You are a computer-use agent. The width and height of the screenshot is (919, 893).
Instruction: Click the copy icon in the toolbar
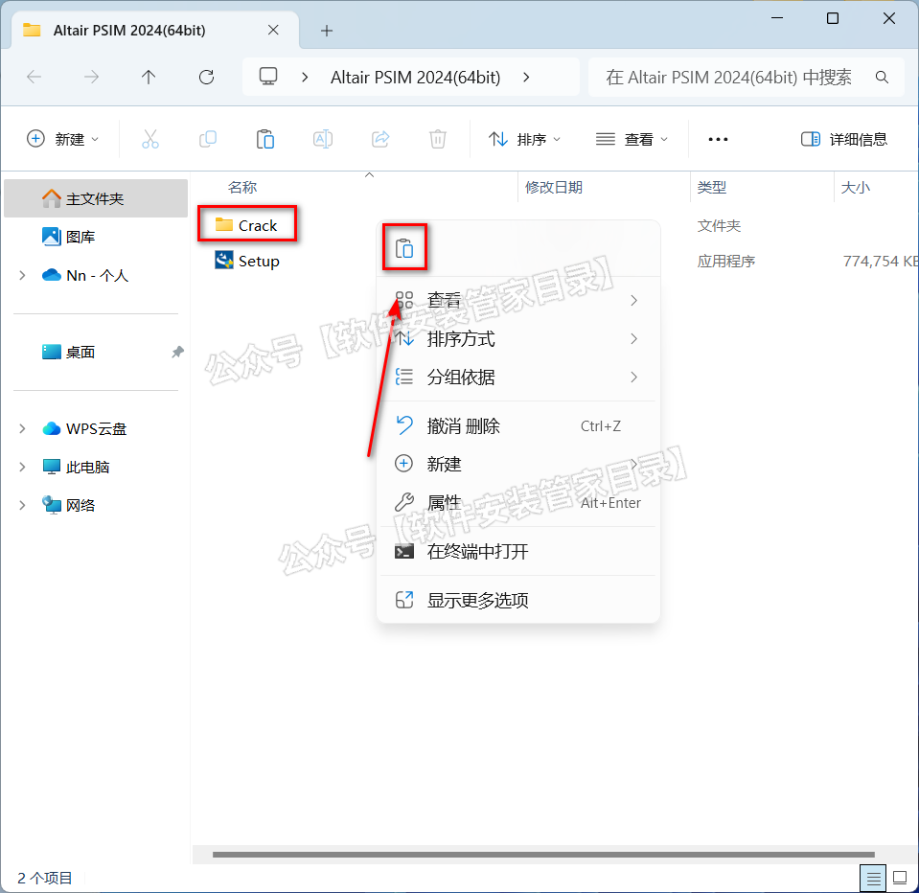click(208, 140)
